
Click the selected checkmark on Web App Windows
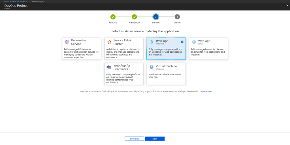click(182, 42)
